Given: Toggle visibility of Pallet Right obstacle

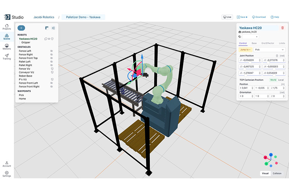Looking at the screenshot, I should tap(52, 65).
